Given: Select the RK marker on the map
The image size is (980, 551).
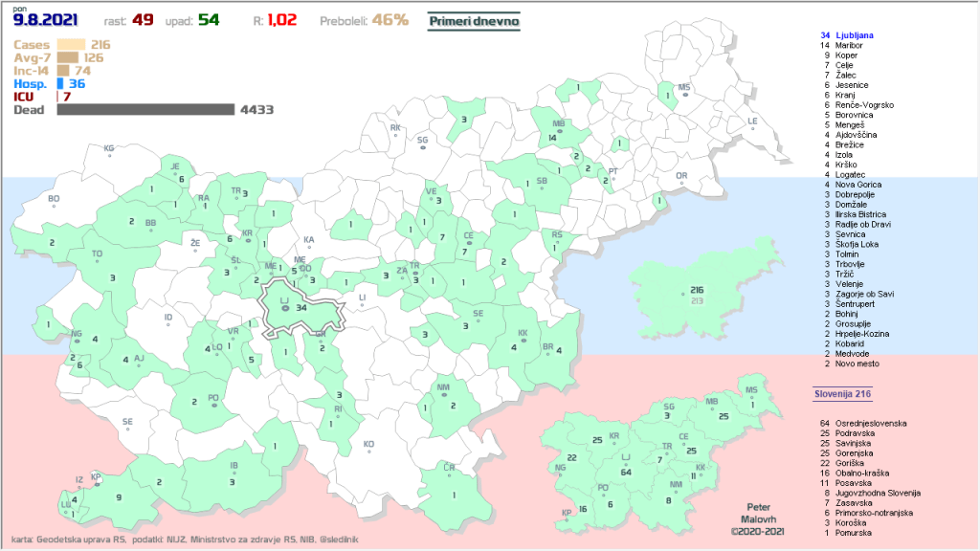Looking at the screenshot, I should tap(394, 128).
